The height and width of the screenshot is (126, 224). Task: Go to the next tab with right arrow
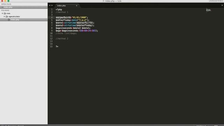tap(52, 6)
